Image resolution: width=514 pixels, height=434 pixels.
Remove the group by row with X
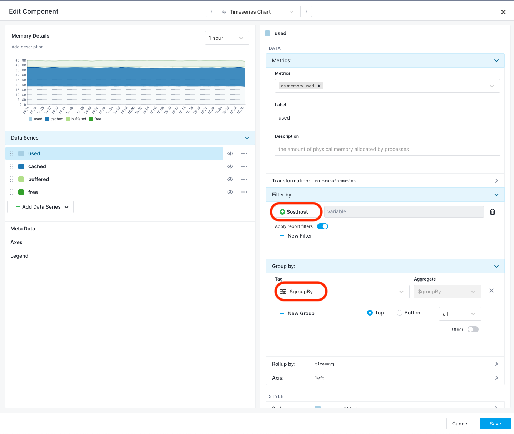tap(491, 291)
